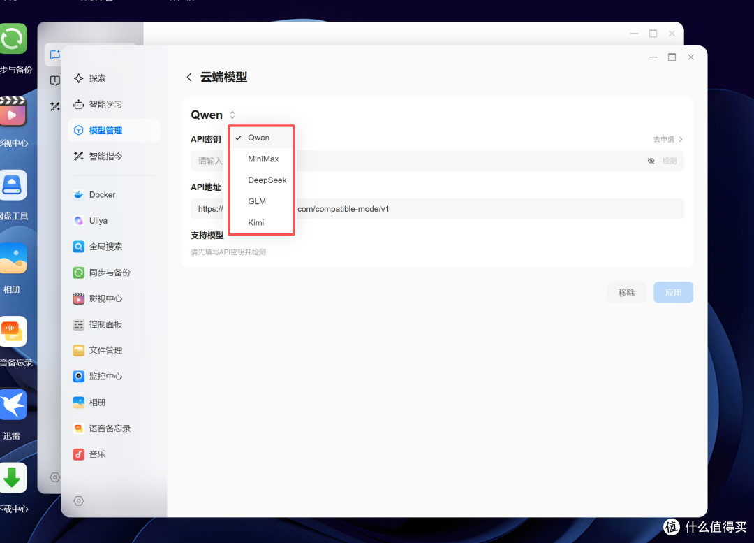
Task: Select 模型管理 sidebar item
Action: (x=114, y=131)
